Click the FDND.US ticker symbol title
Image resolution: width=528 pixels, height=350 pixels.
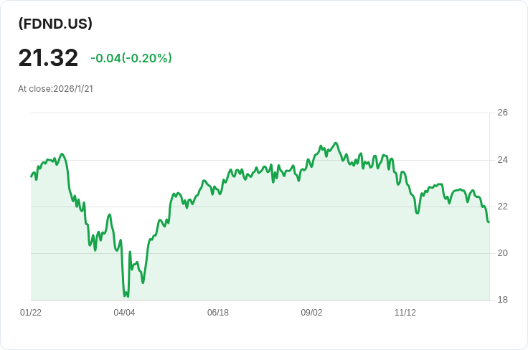55,24
